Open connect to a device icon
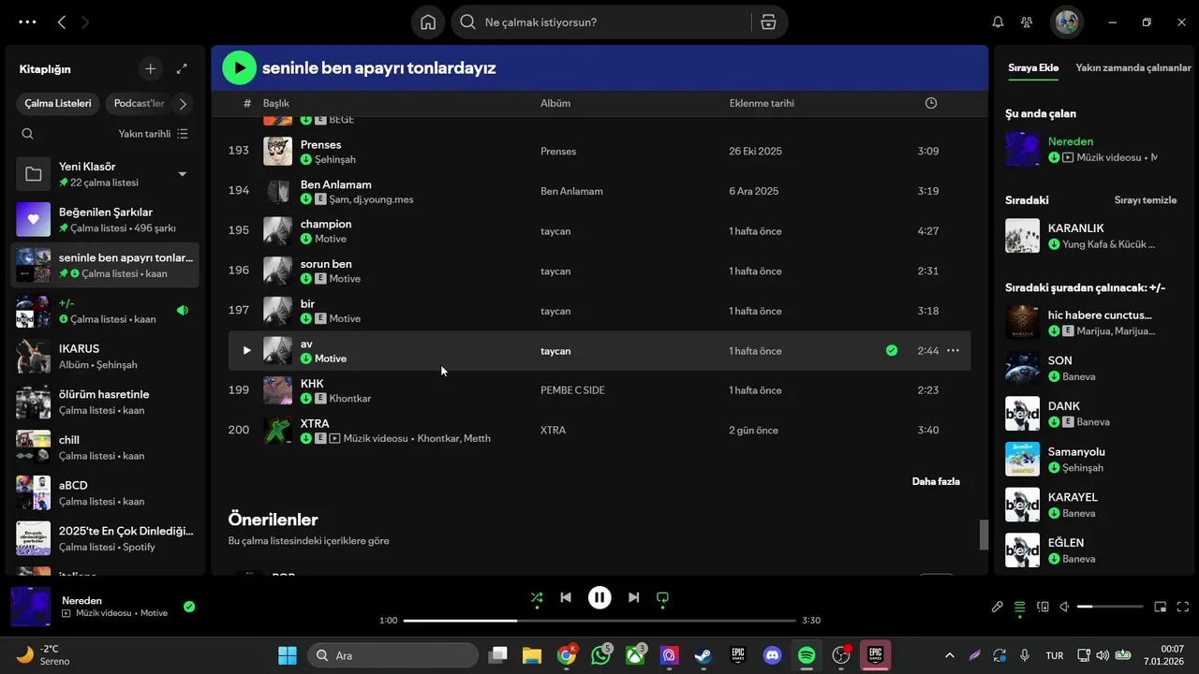1199x674 pixels. [1043, 607]
